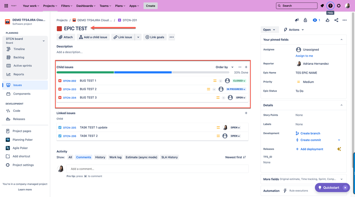Viewport: 355px width, 197px height.
Task: Click the Create branch link
Action: pos(310,133)
